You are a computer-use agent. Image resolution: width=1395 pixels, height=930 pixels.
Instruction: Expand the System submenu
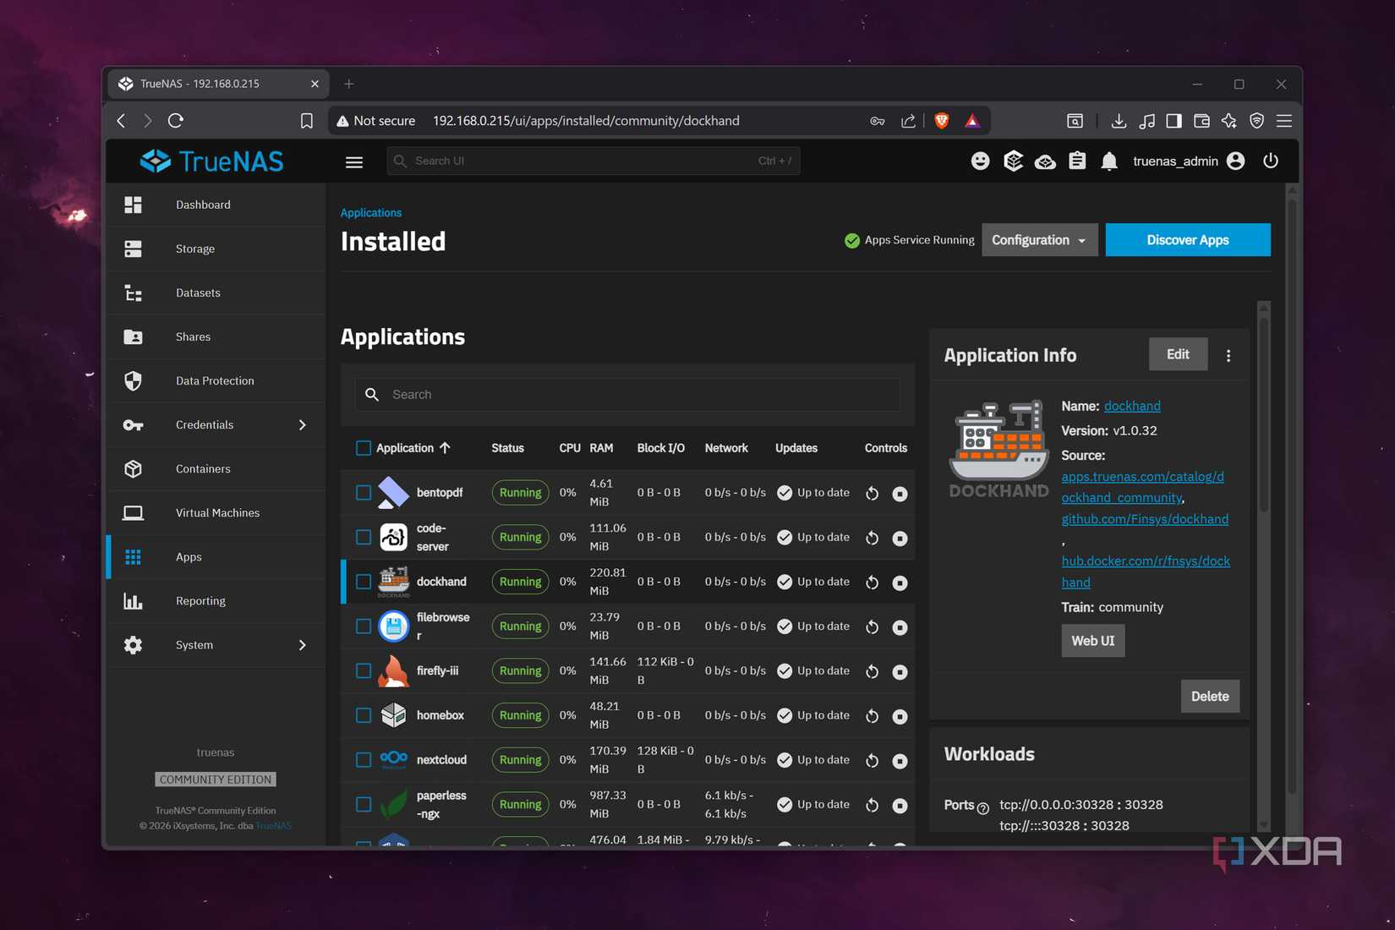coord(302,645)
